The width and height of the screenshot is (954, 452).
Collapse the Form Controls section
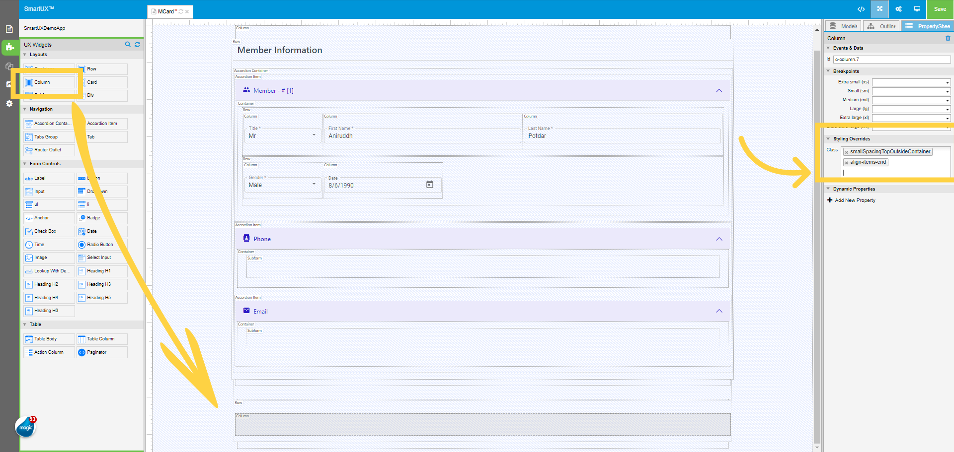[x=25, y=164]
